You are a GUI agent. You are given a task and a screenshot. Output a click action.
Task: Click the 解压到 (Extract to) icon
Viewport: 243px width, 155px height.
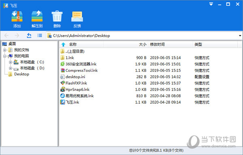(x=37, y=16)
